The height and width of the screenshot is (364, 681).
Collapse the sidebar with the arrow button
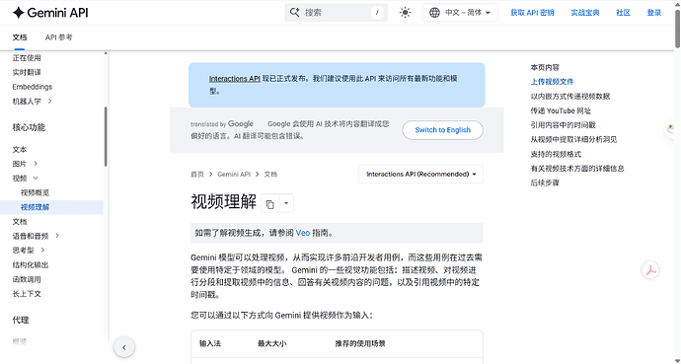[x=124, y=347]
